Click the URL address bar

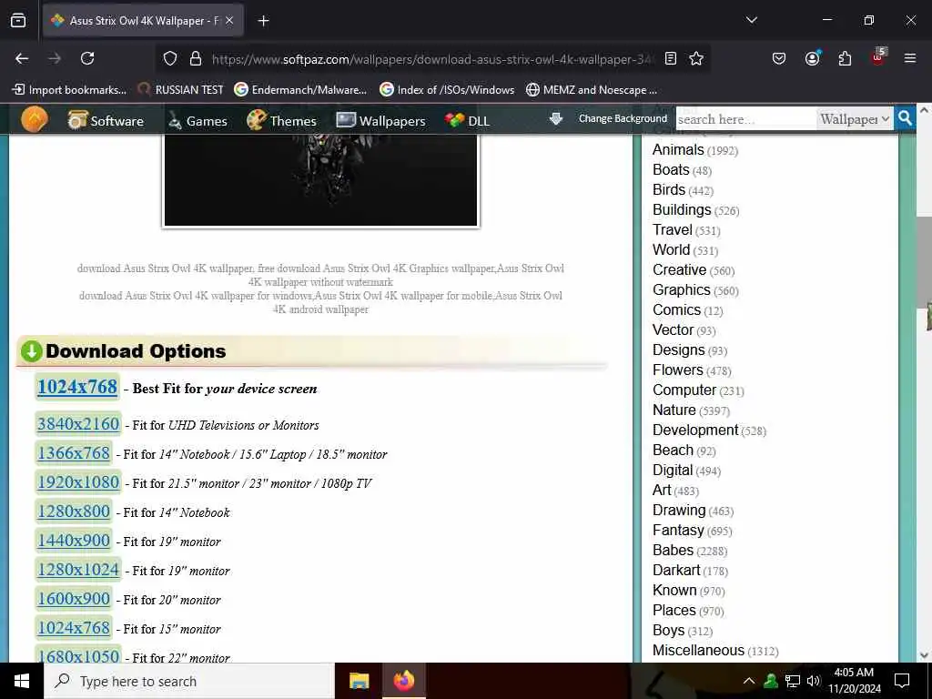tap(432, 59)
